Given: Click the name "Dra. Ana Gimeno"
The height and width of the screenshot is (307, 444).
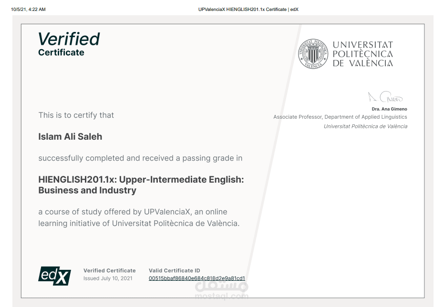Looking at the screenshot, I should coord(389,109).
